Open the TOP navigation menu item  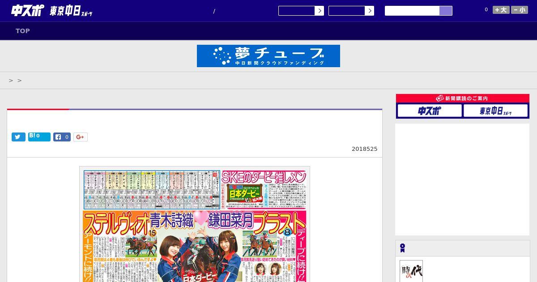point(23,31)
